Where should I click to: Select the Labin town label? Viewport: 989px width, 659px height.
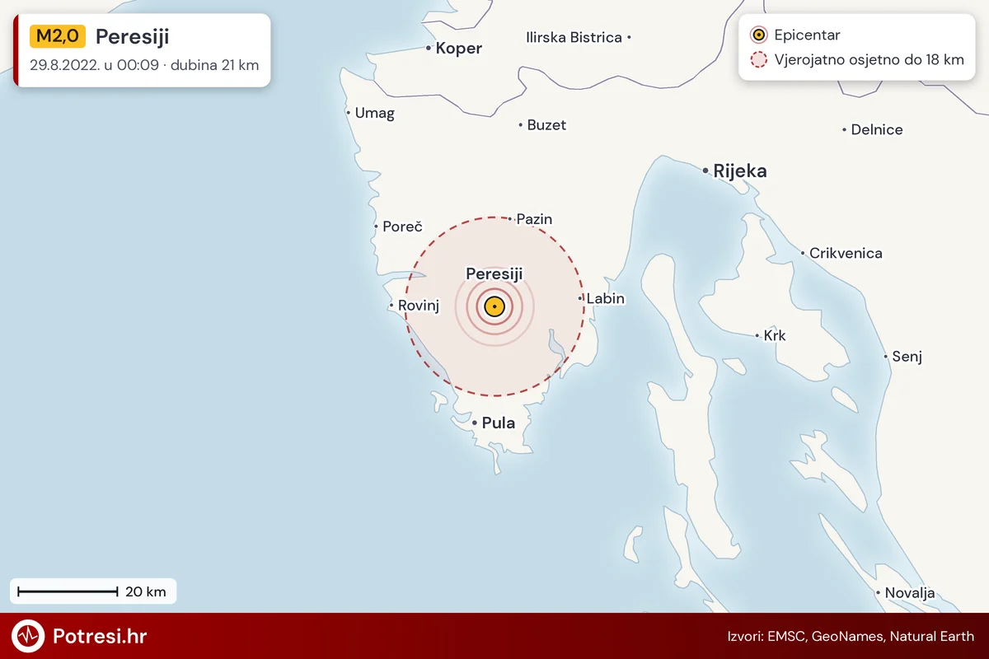click(x=606, y=299)
